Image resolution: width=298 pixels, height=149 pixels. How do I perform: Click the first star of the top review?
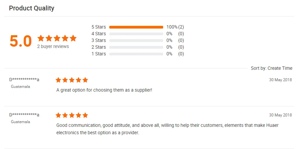point(59,80)
